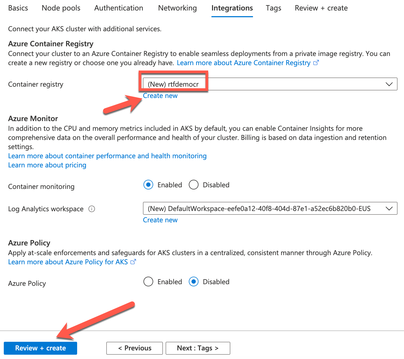The image size is (404, 359).
Task: Proceed with Next : Tags button
Action: coord(198,348)
